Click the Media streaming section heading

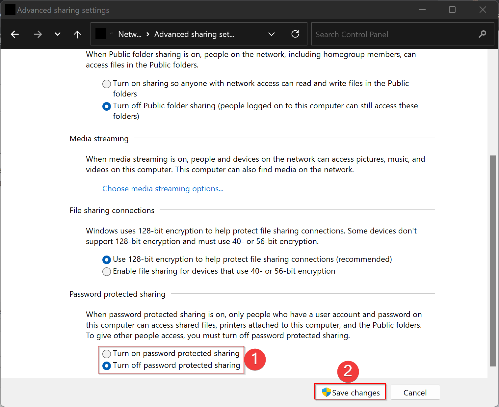pyautogui.click(x=99, y=139)
